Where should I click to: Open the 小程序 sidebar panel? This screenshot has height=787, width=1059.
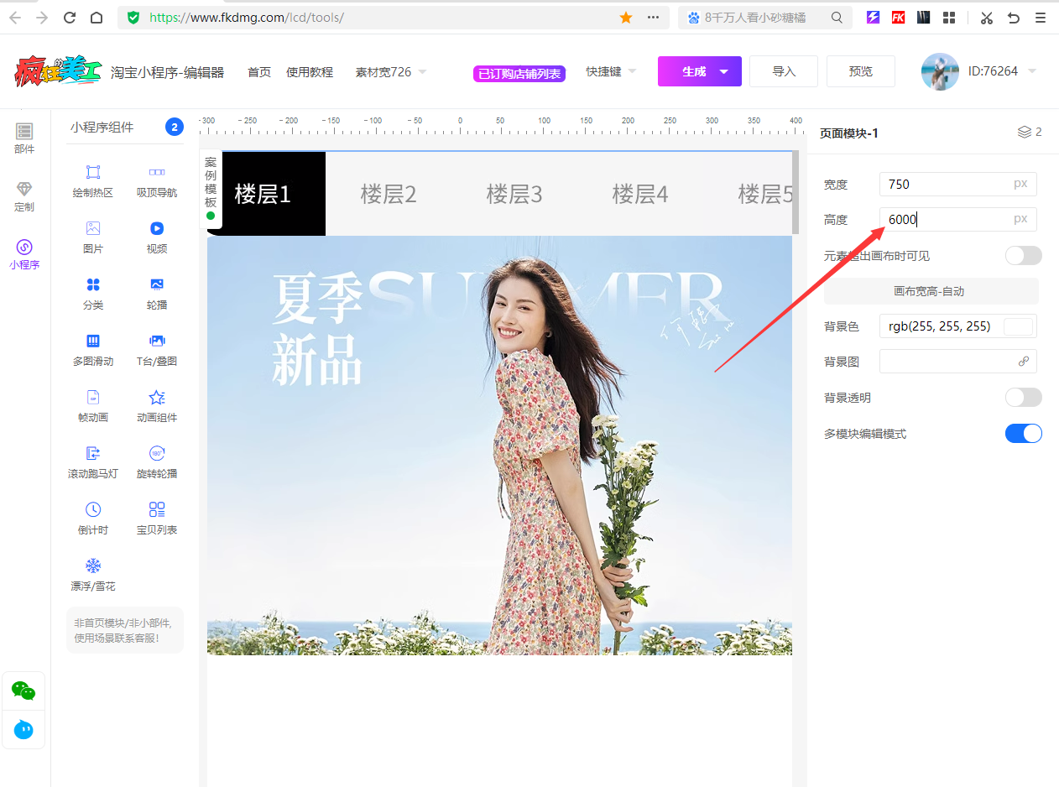coord(24,254)
